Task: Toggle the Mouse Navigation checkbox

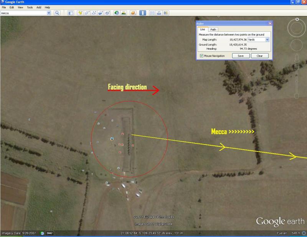Action: pyautogui.click(x=201, y=56)
